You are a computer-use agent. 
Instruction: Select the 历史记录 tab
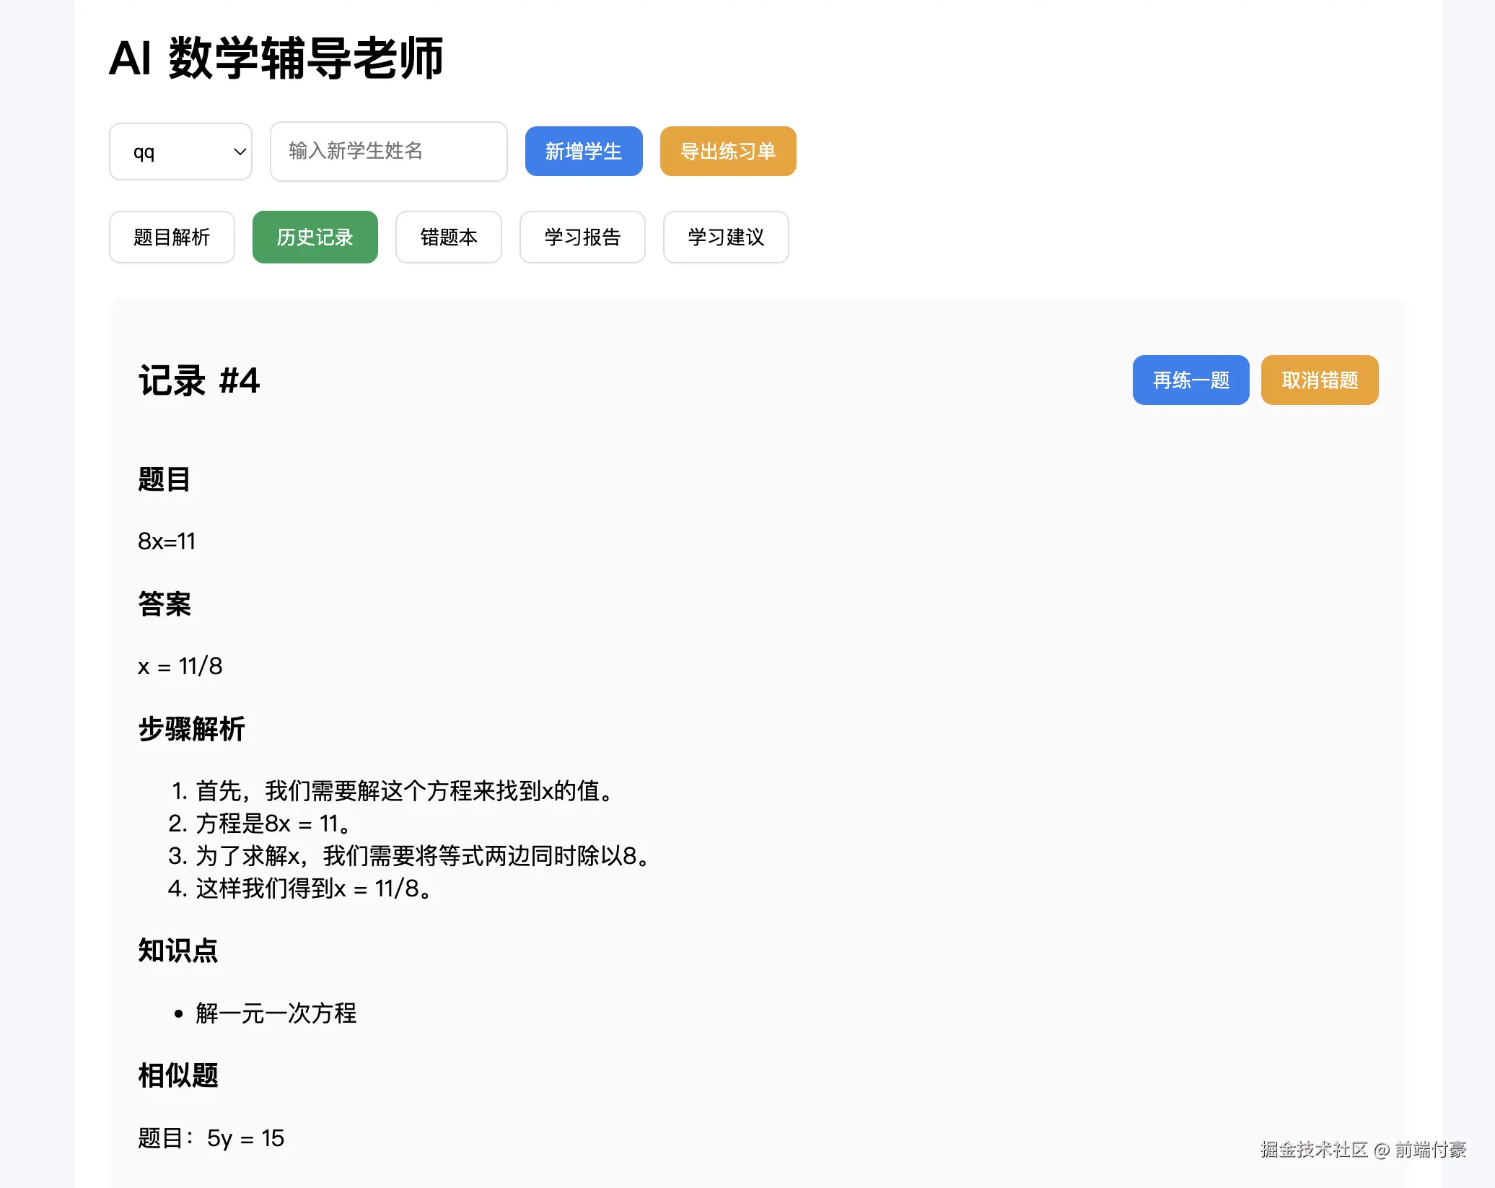(x=315, y=237)
